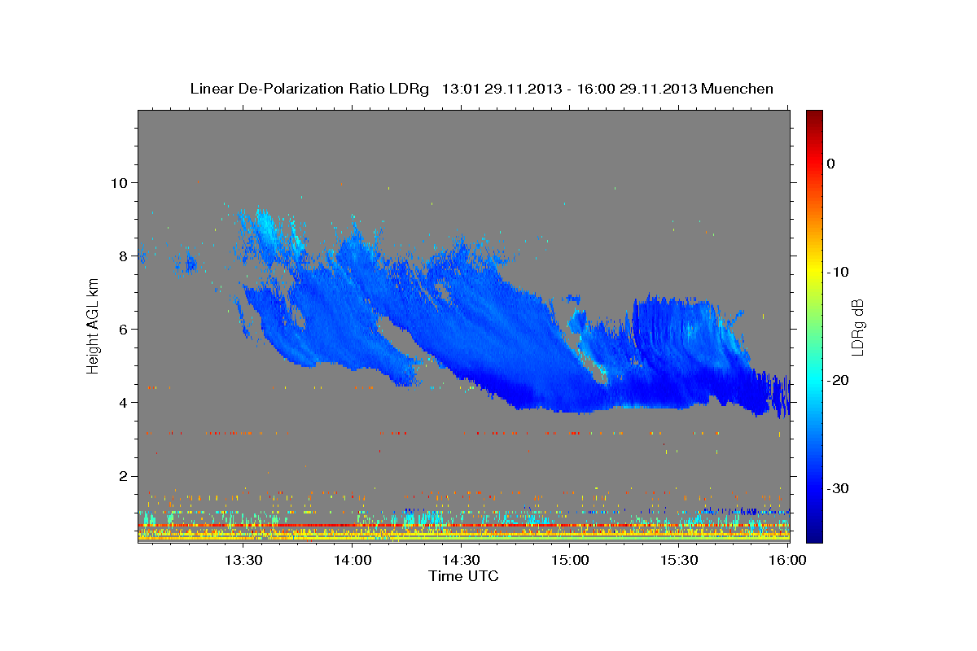The image size is (977, 651).
Task: Click the date range '13:01 29.11.2013 - 16:00 29.11.2013'
Action: (x=569, y=89)
